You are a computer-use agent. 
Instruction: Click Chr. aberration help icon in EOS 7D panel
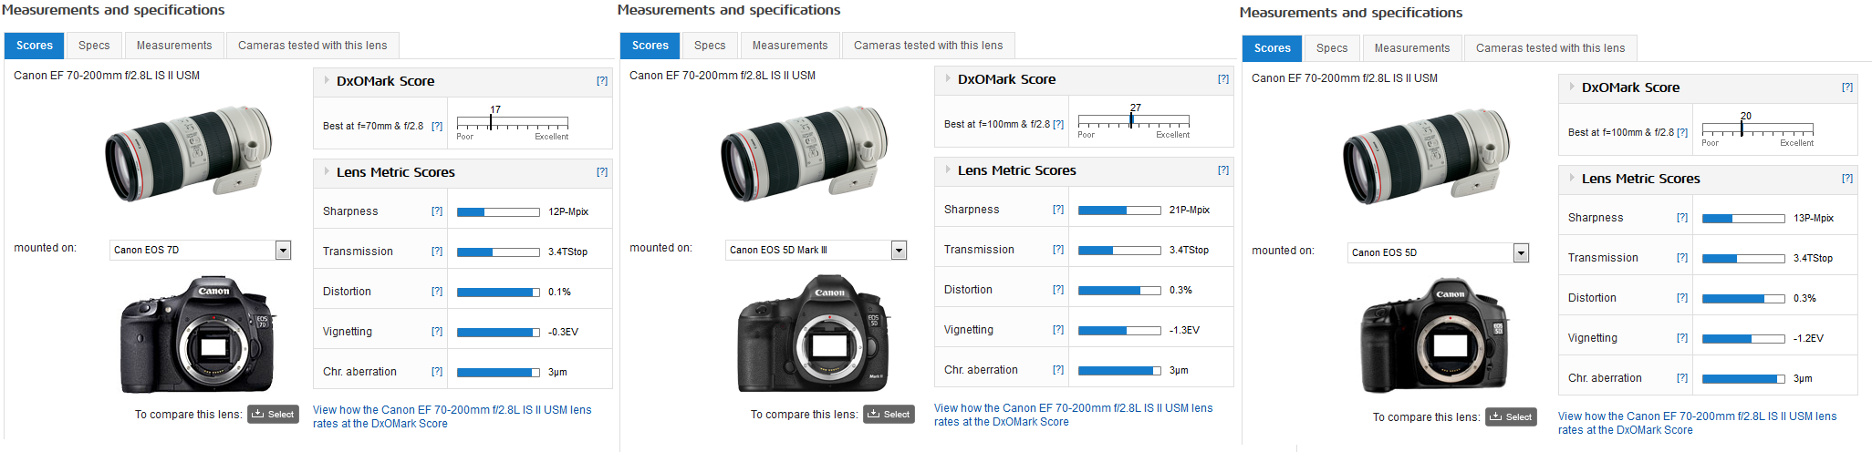437,372
